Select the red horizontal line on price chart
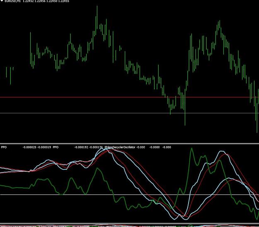The width and height of the screenshot is (259, 227). click(x=129, y=97)
